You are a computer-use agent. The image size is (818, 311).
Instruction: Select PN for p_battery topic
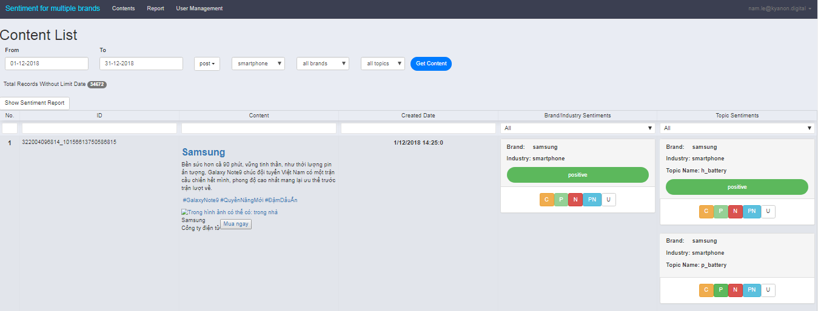(x=752, y=290)
